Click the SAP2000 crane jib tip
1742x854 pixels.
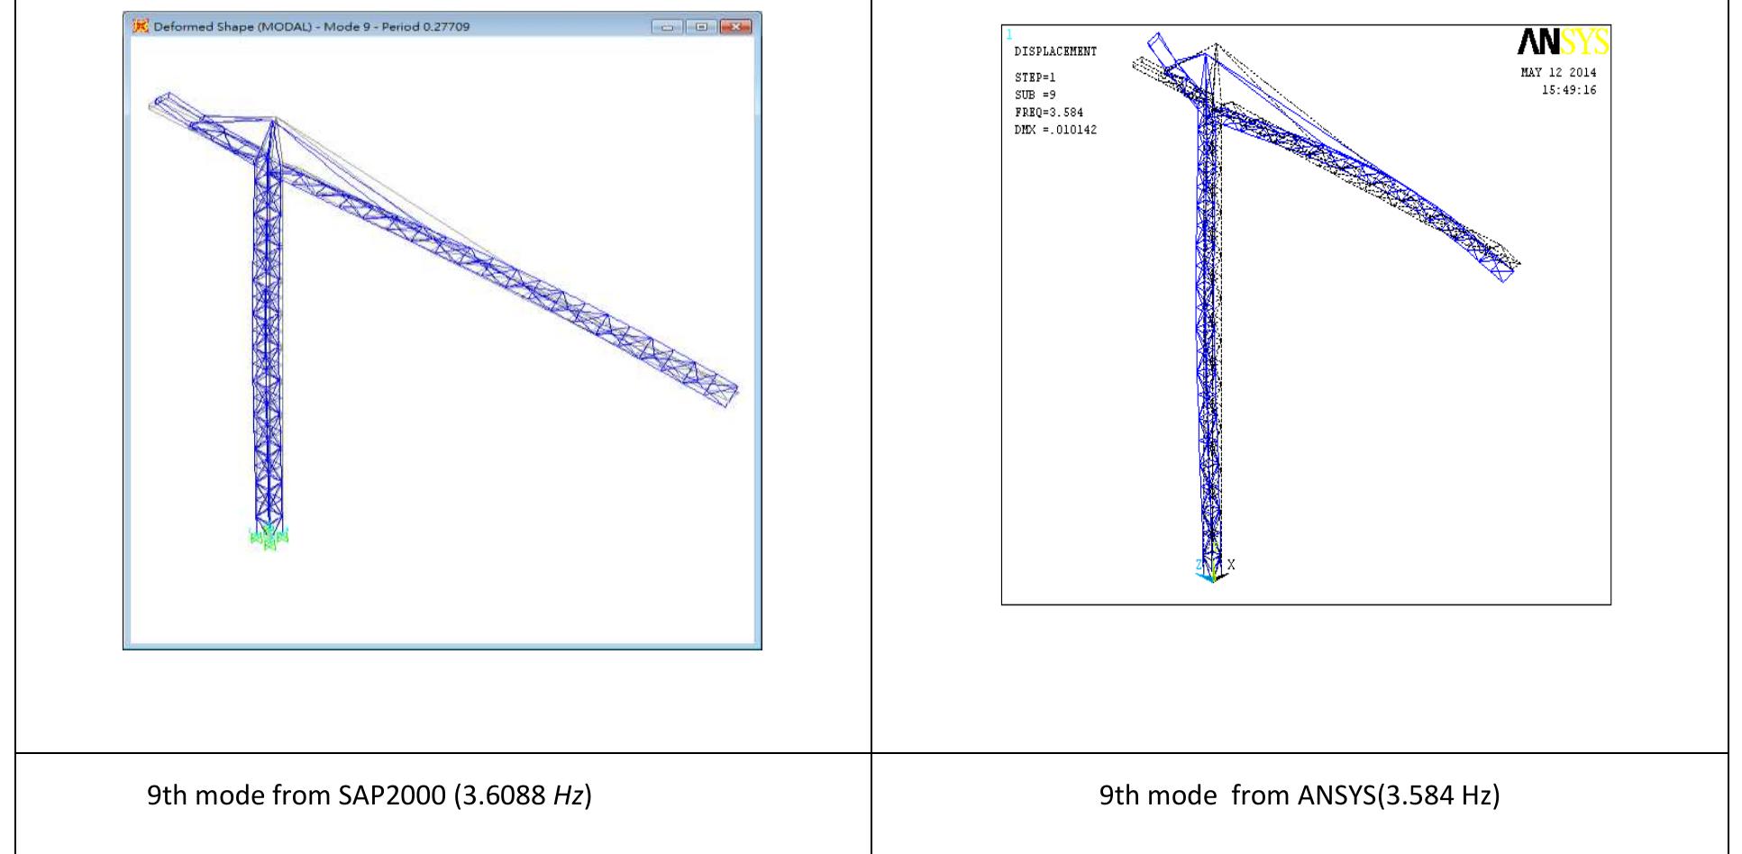point(728,395)
